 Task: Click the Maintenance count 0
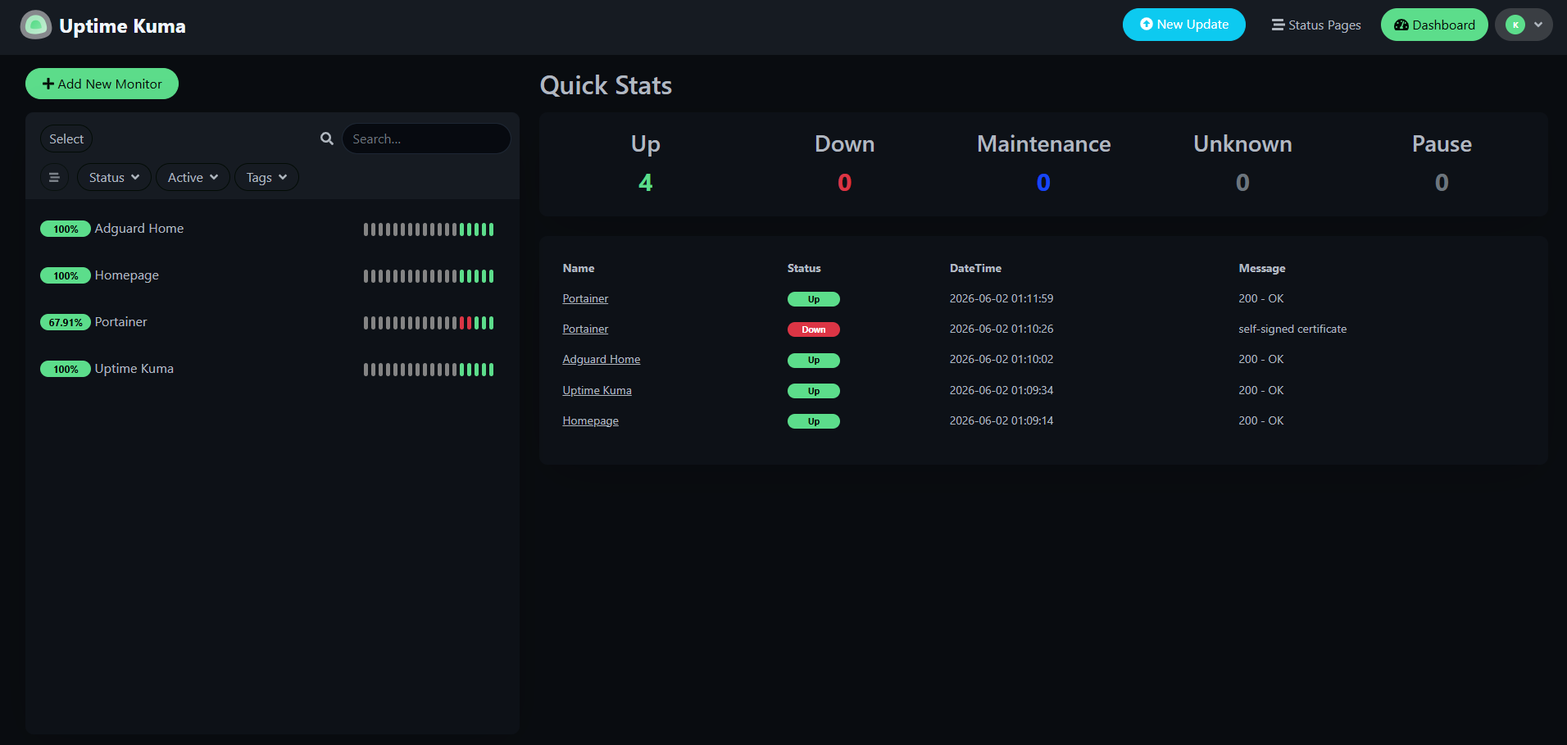[x=1043, y=182]
